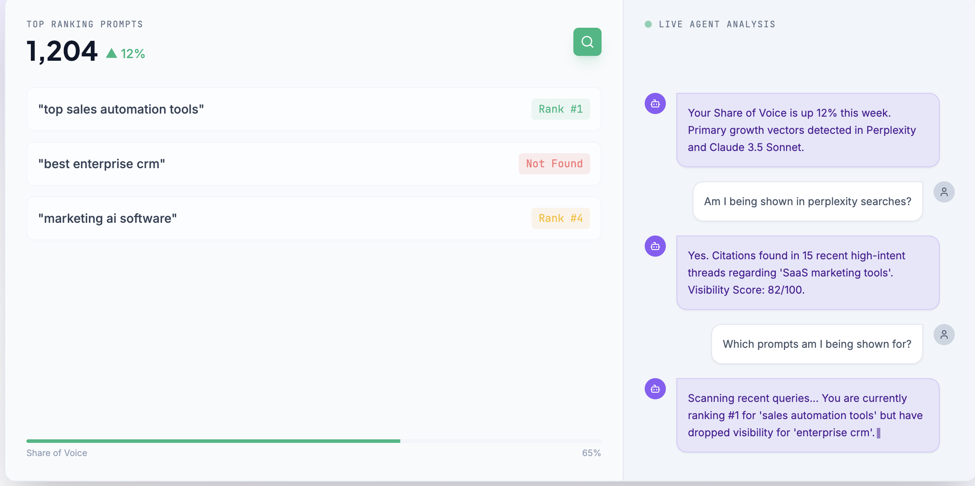Image resolution: width=975 pixels, height=486 pixels.
Task: Click the user avatar next to the perplexity question
Action: click(x=944, y=191)
